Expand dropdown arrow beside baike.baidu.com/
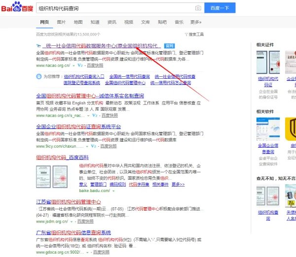This screenshot has height=257, width=296. point(113,191)
